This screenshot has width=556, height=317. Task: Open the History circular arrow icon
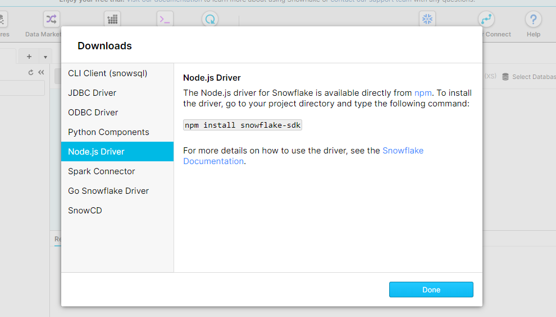(210, 19)
